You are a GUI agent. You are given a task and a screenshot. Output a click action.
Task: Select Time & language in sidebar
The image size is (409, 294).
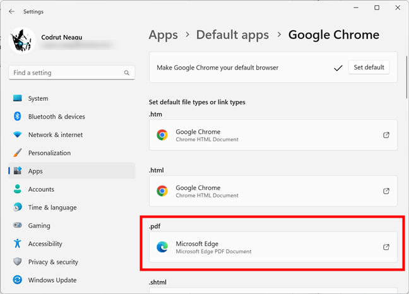[52, 208]
